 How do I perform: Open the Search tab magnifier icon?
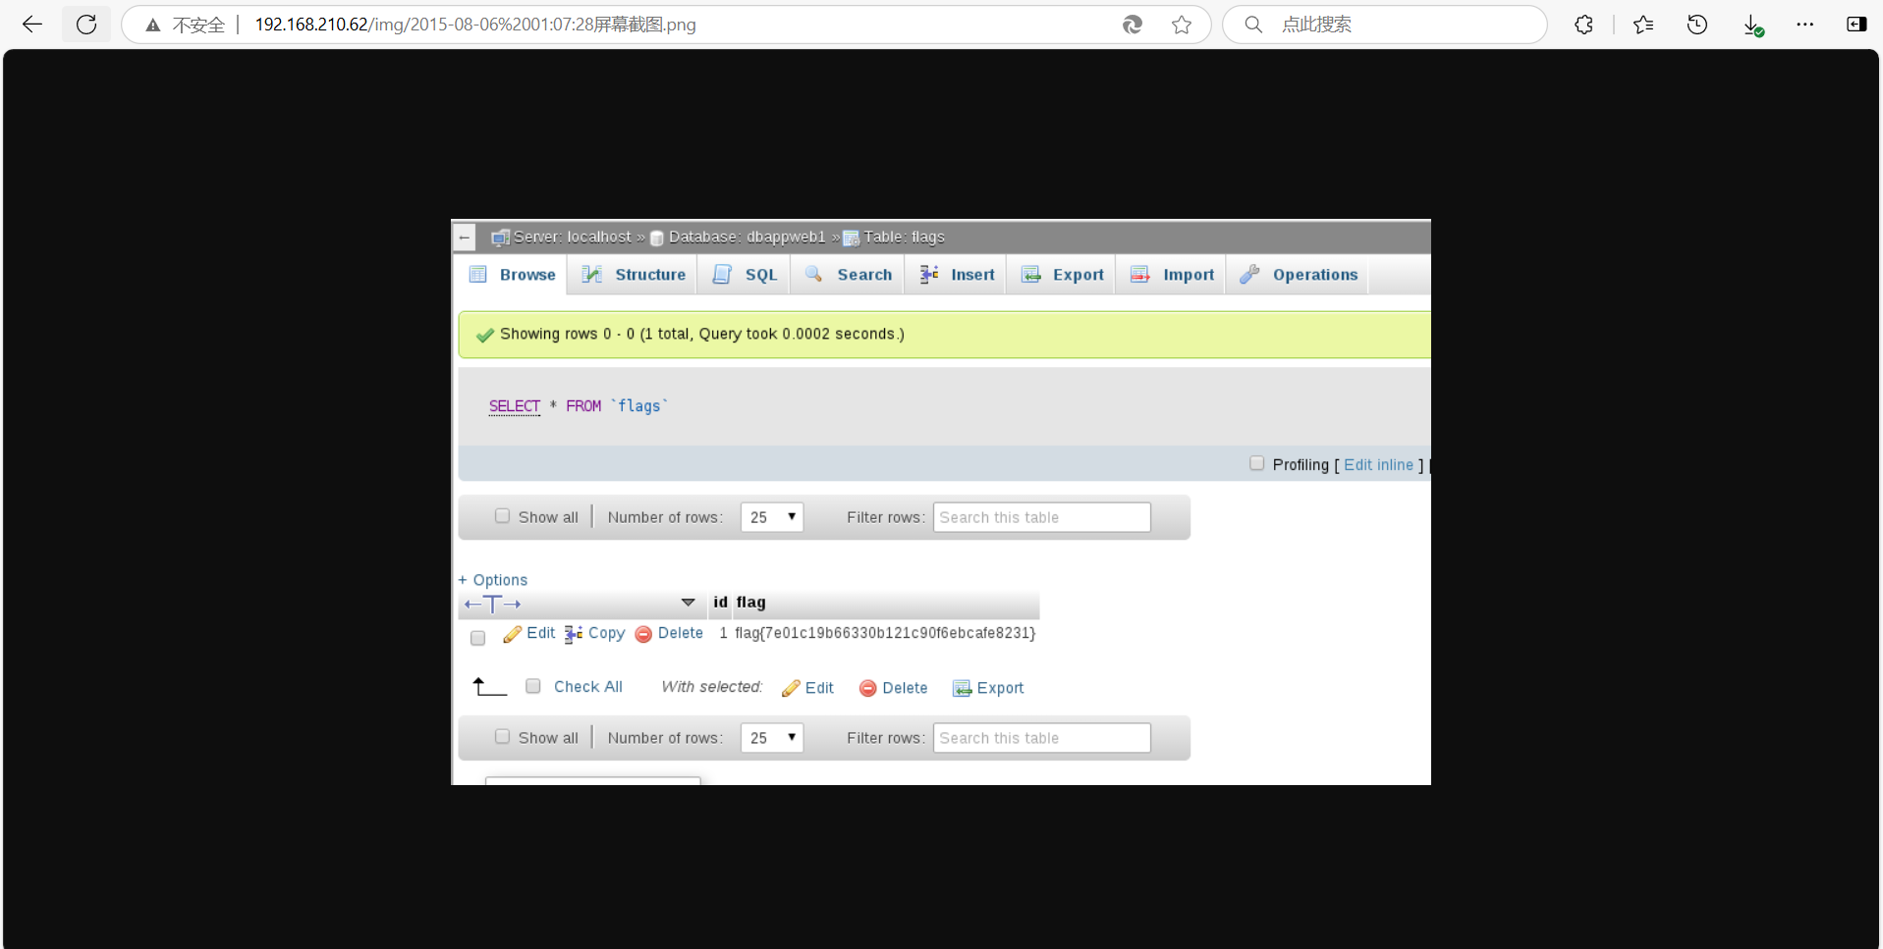814,274
